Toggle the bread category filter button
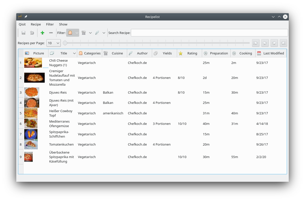Screen dimensions: 305x201 coord(70,33)
